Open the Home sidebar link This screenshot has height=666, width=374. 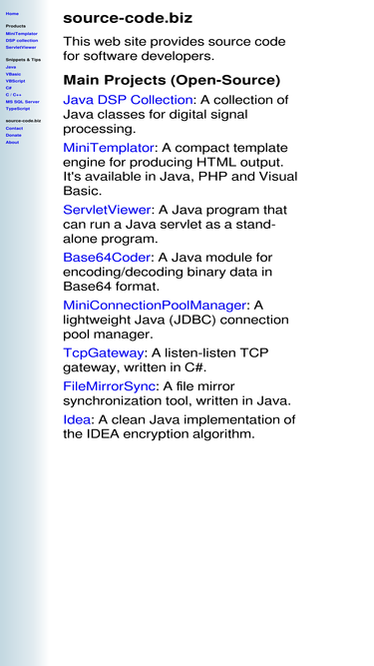pyautogui.click(x=12, y=14)
